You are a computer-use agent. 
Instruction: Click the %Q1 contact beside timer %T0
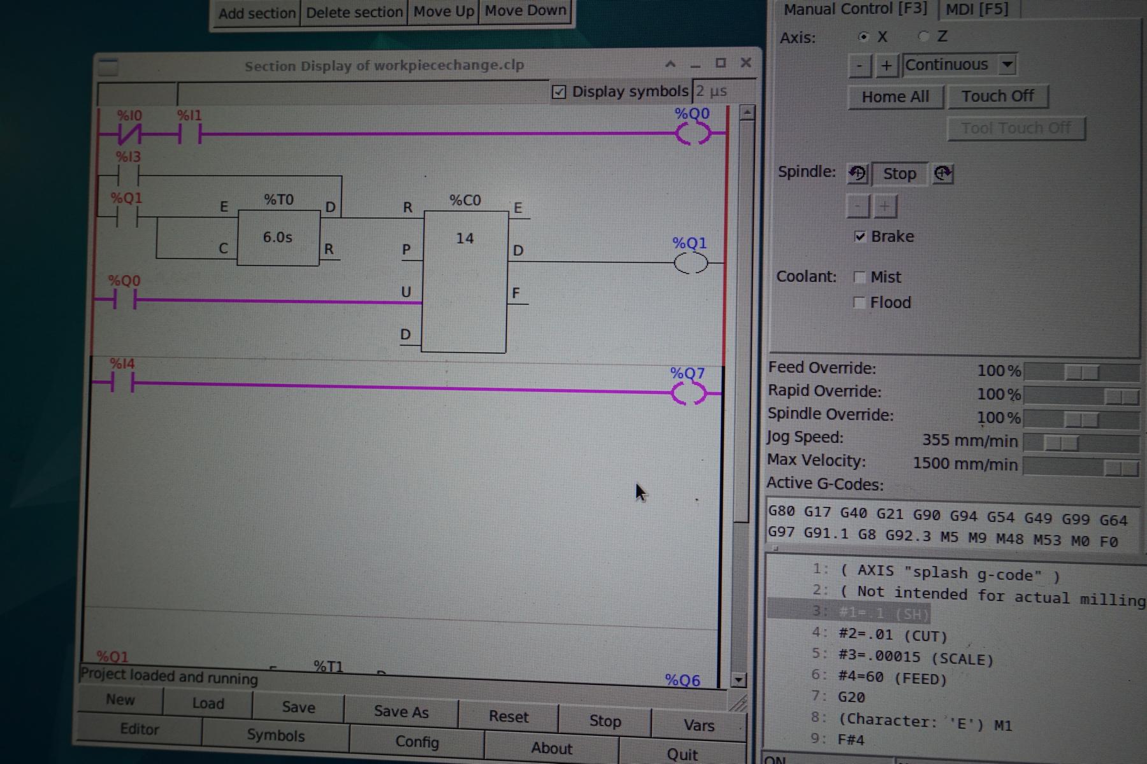pyautogui.click(x=126, y=217)
